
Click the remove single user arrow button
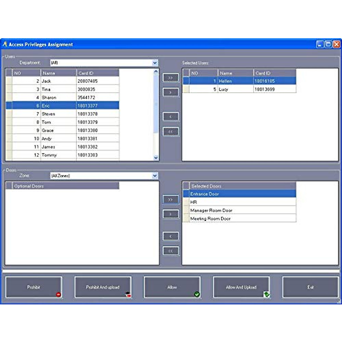pyautogui.click(x=170, y=117)
